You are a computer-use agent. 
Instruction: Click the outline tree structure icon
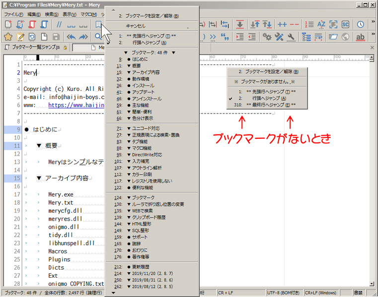pyautogui.click(x=306, y=37)
